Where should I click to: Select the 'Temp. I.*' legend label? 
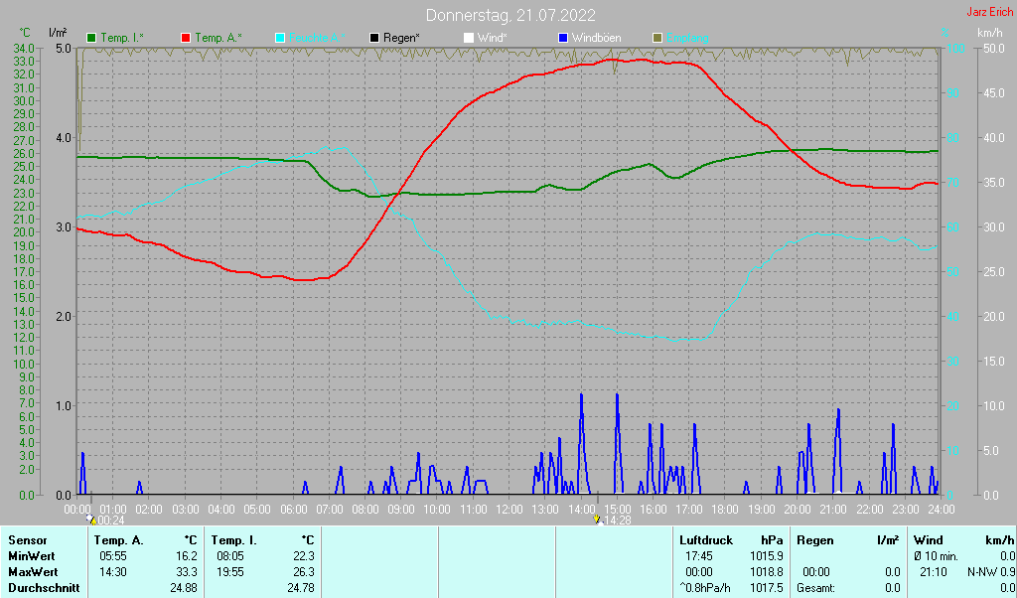click(x=122, y=39)
